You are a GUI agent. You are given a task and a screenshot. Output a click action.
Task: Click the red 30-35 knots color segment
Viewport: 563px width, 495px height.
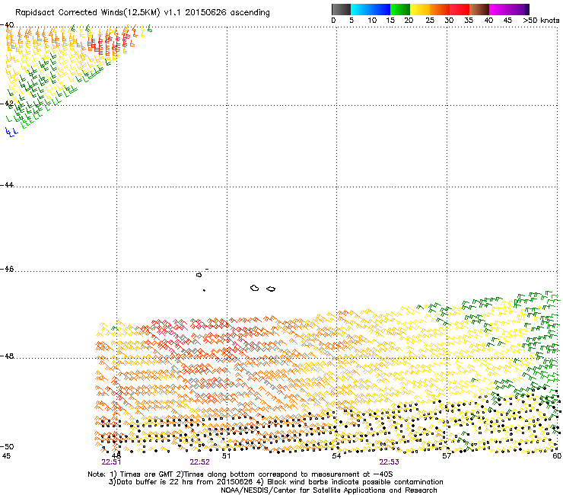(460, 9)
